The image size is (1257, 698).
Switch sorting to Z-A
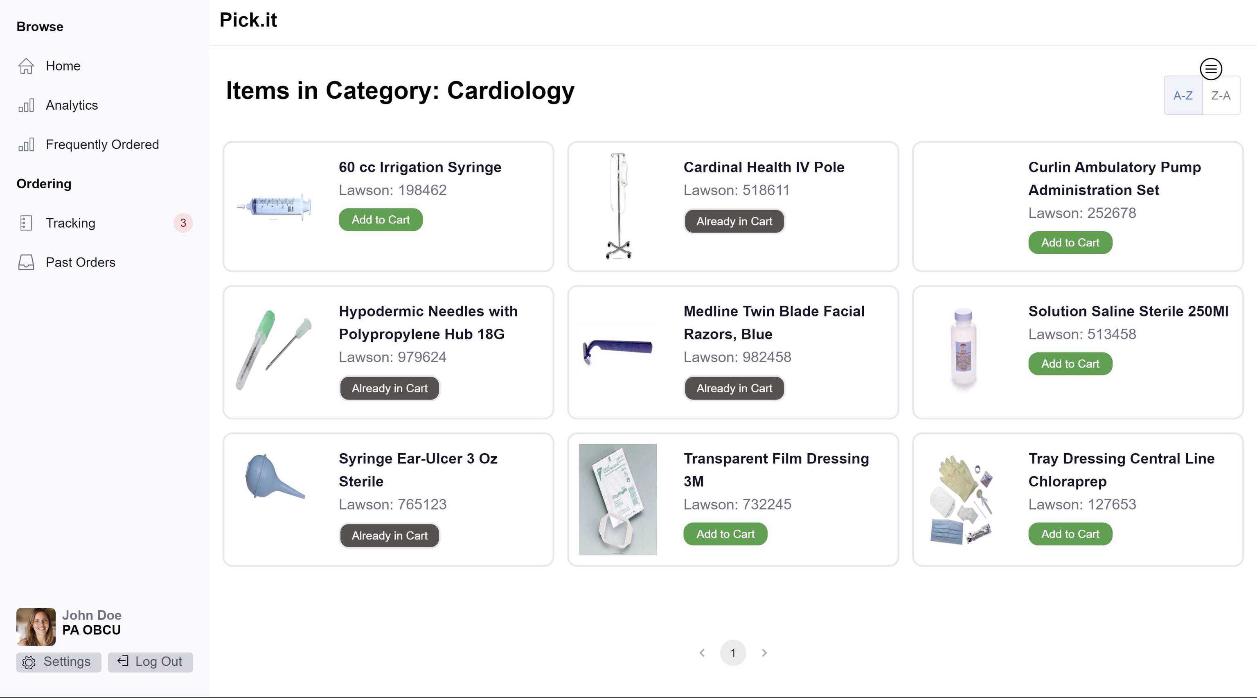1221,96
